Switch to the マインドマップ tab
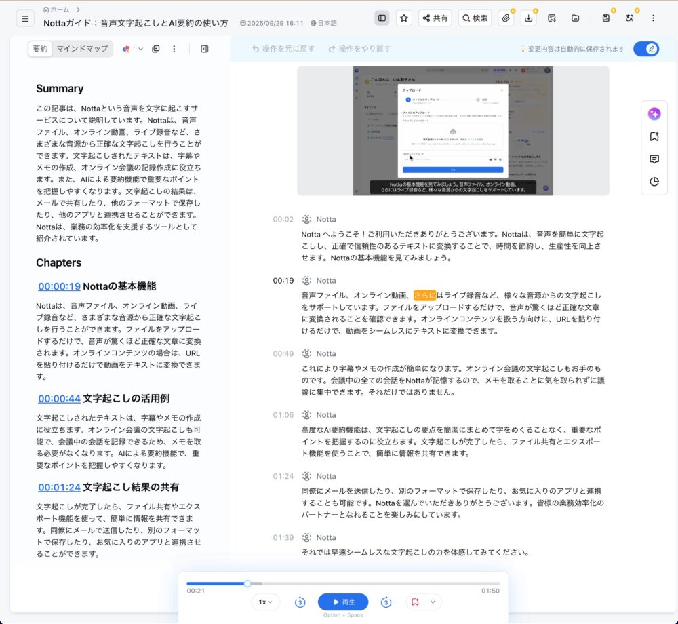This screenshot has height=624, width=678. [82, 49]
